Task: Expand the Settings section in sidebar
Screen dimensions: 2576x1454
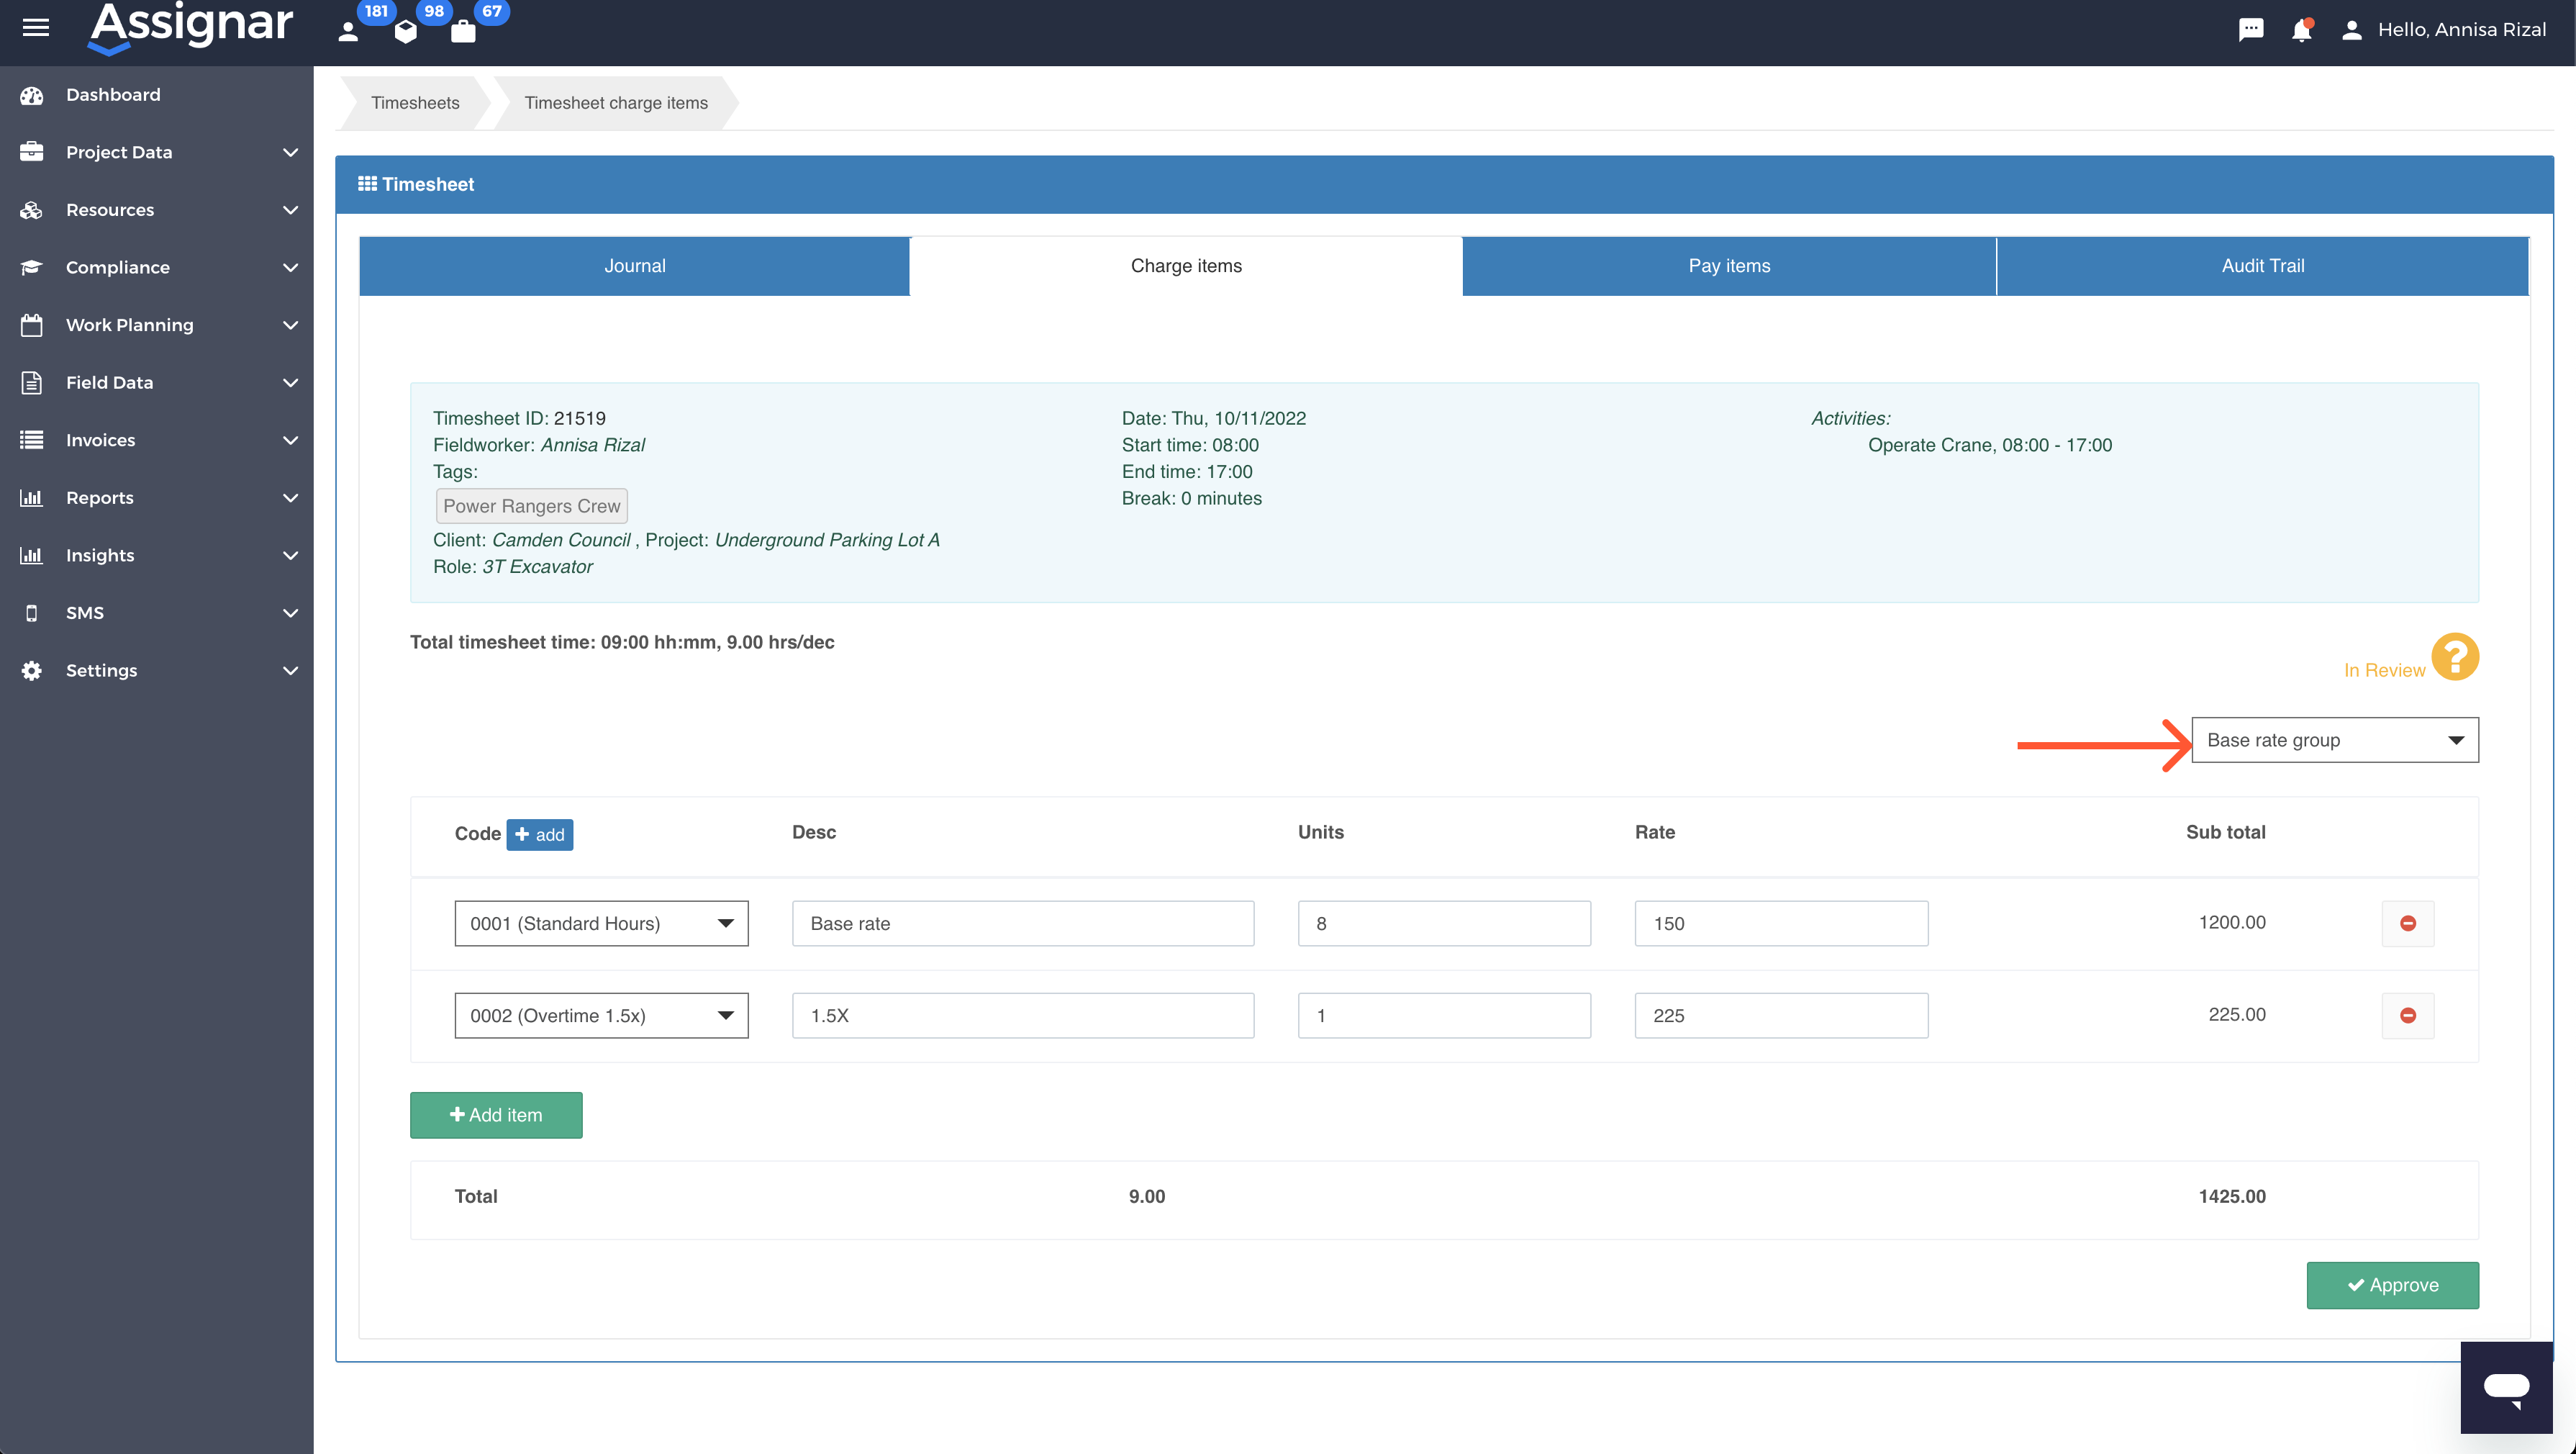Action: [101, 669]
